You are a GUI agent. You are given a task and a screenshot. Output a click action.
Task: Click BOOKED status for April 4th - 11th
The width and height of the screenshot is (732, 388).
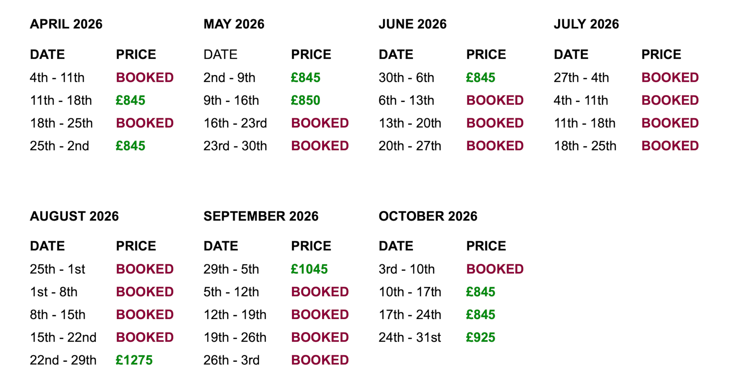145,78
